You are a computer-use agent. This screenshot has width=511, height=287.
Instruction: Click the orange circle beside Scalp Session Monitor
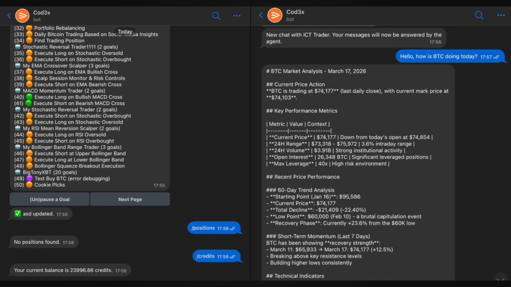coord(29,78)
